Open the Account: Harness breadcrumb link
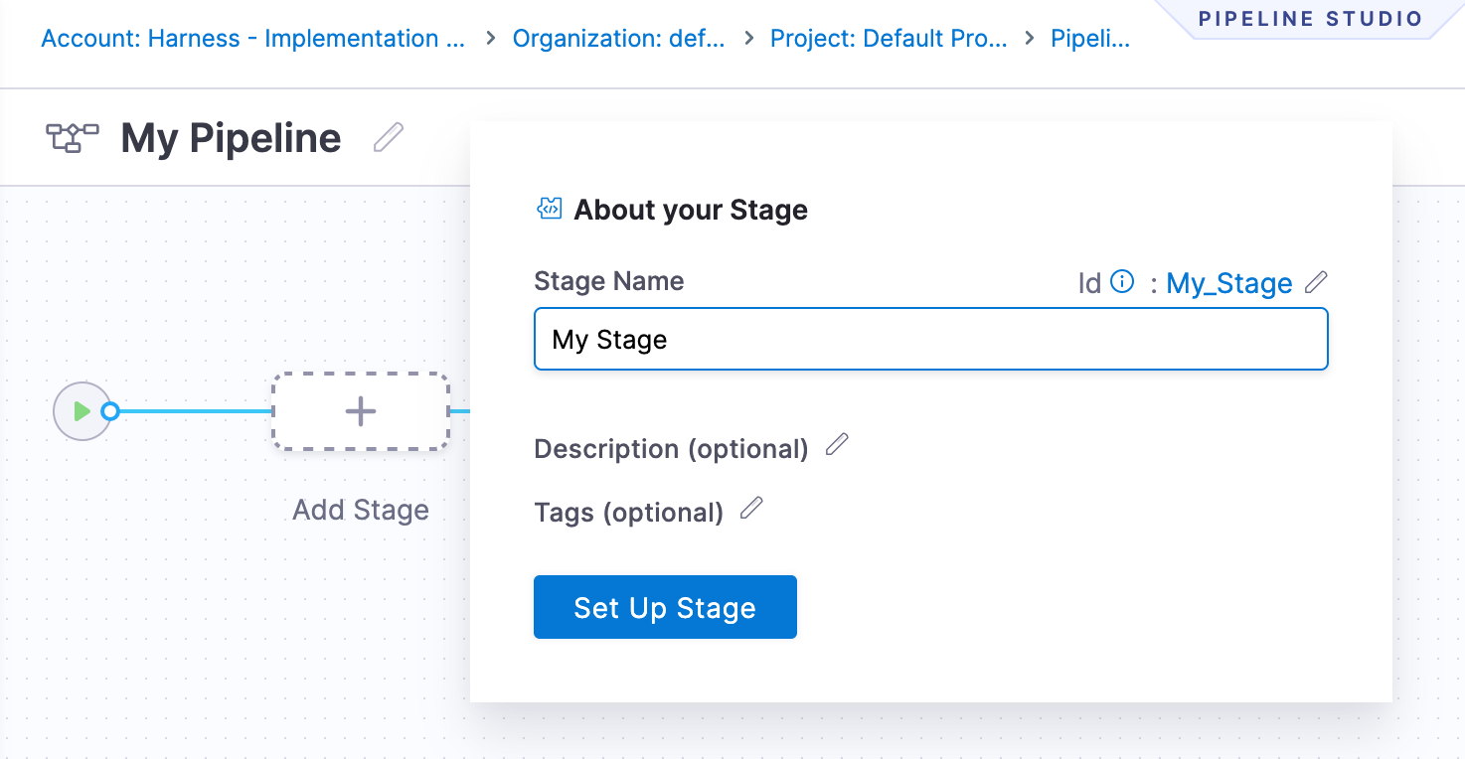Image resolution: width=1465 pixels, height=759 pixels. click(x=253, y=39)
